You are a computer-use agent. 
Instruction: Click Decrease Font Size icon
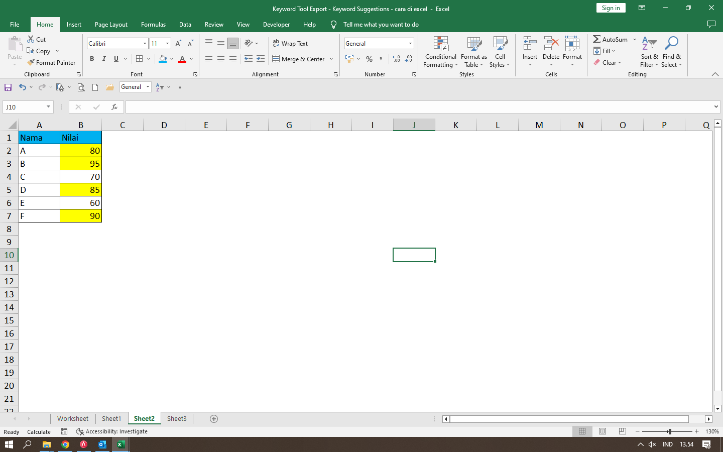190,44
